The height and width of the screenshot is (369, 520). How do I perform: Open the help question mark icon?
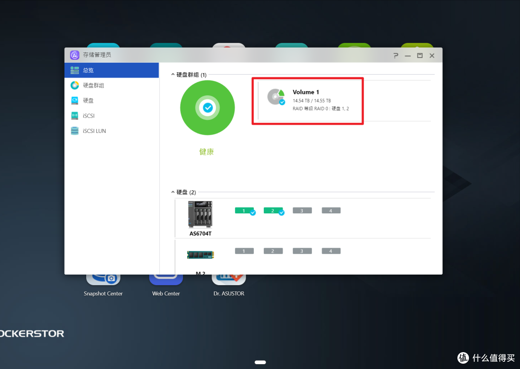pos(396,55)
